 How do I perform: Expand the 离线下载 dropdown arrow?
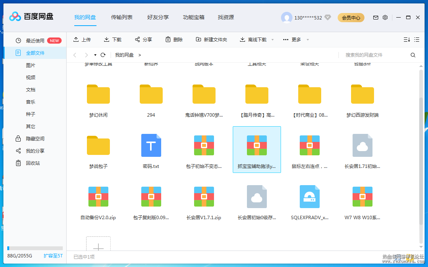point(273,40)
